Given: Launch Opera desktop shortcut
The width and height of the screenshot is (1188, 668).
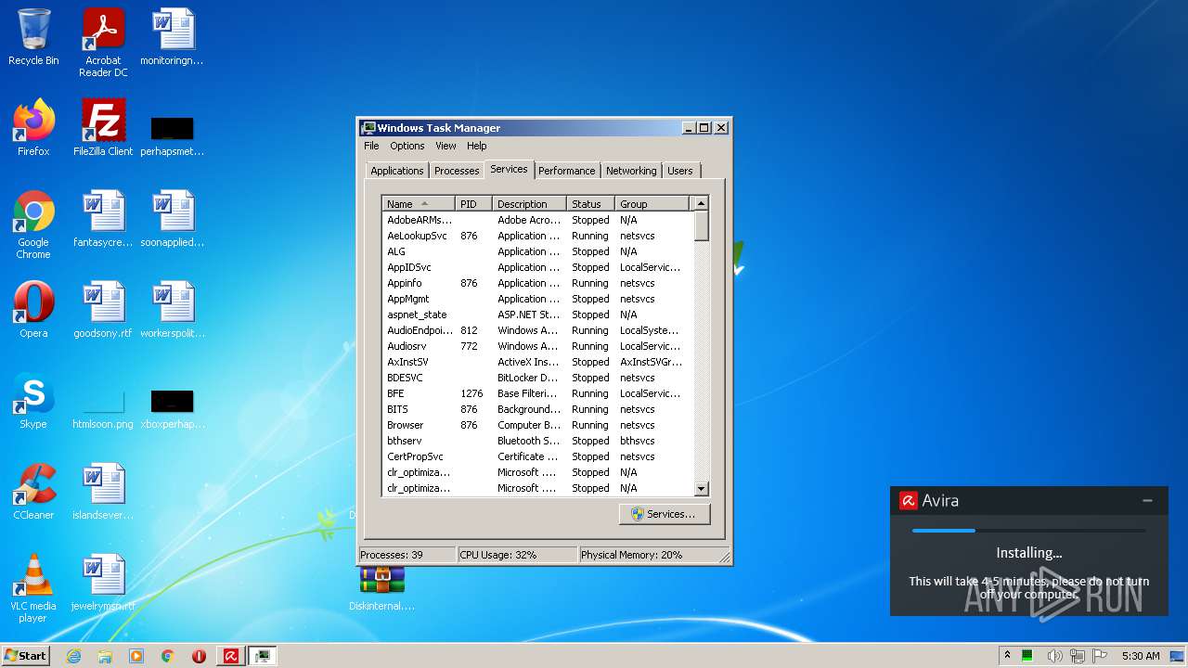Looking at the screenshot, I should pos(33,310).
